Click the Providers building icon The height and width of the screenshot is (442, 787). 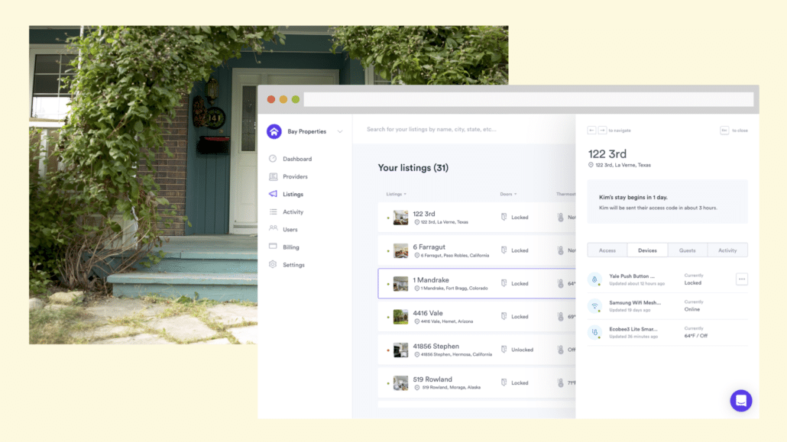point(273,176)
